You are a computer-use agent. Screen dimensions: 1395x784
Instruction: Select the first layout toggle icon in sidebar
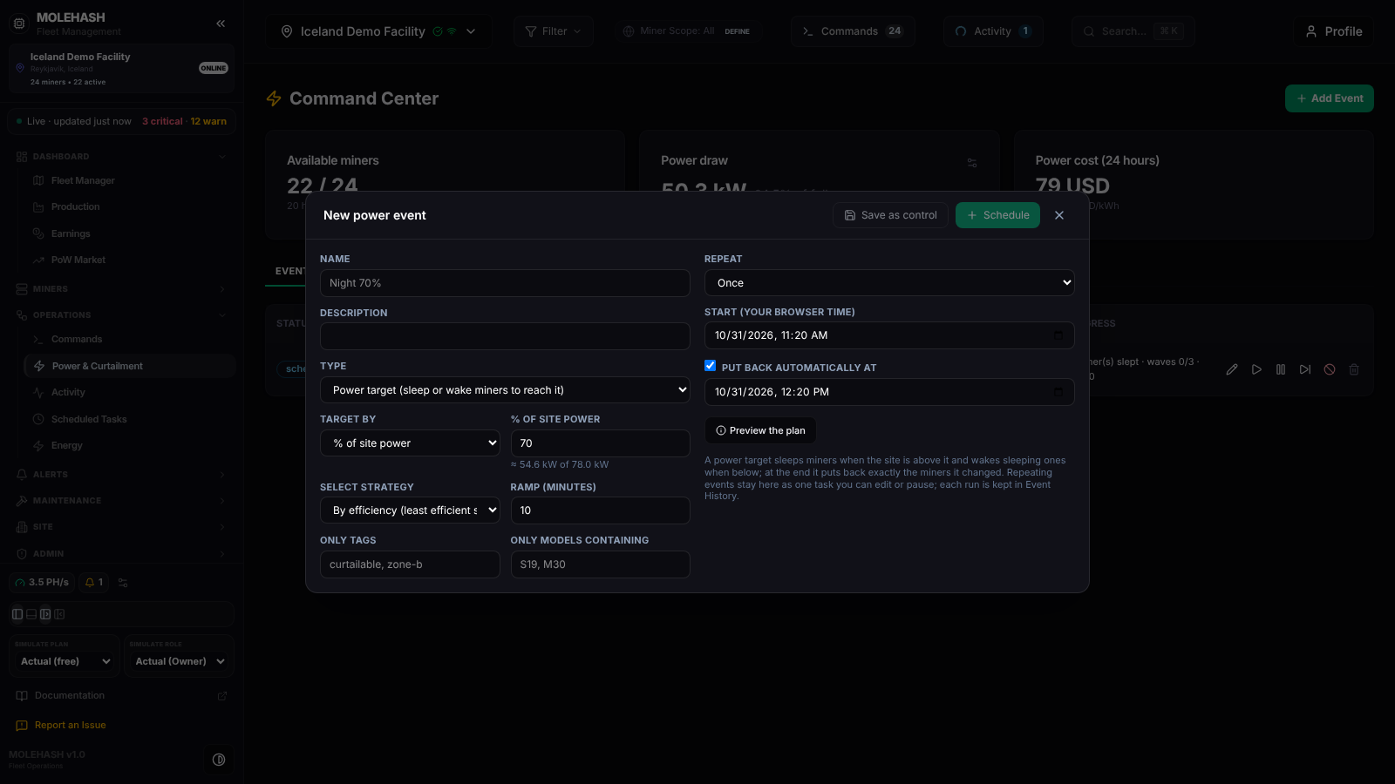click(x=17, y=614)
